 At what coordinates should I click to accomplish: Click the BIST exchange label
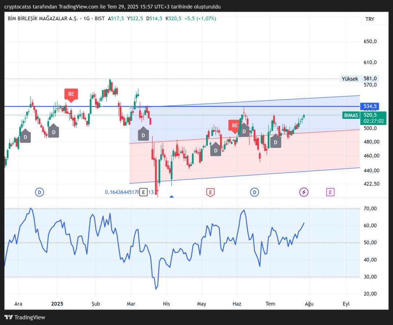[100, 19]
